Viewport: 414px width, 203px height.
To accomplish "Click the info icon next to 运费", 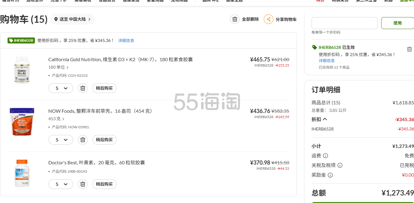I will pos(325,156).
